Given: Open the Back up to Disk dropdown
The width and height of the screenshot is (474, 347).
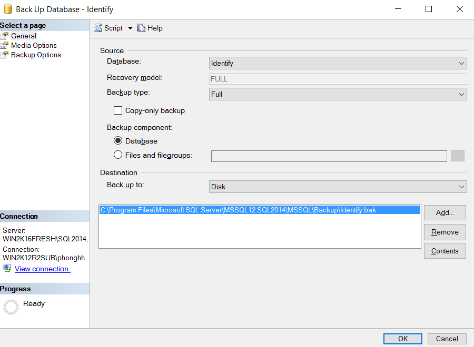Looking at the screenshot, I should coord(338,187).
